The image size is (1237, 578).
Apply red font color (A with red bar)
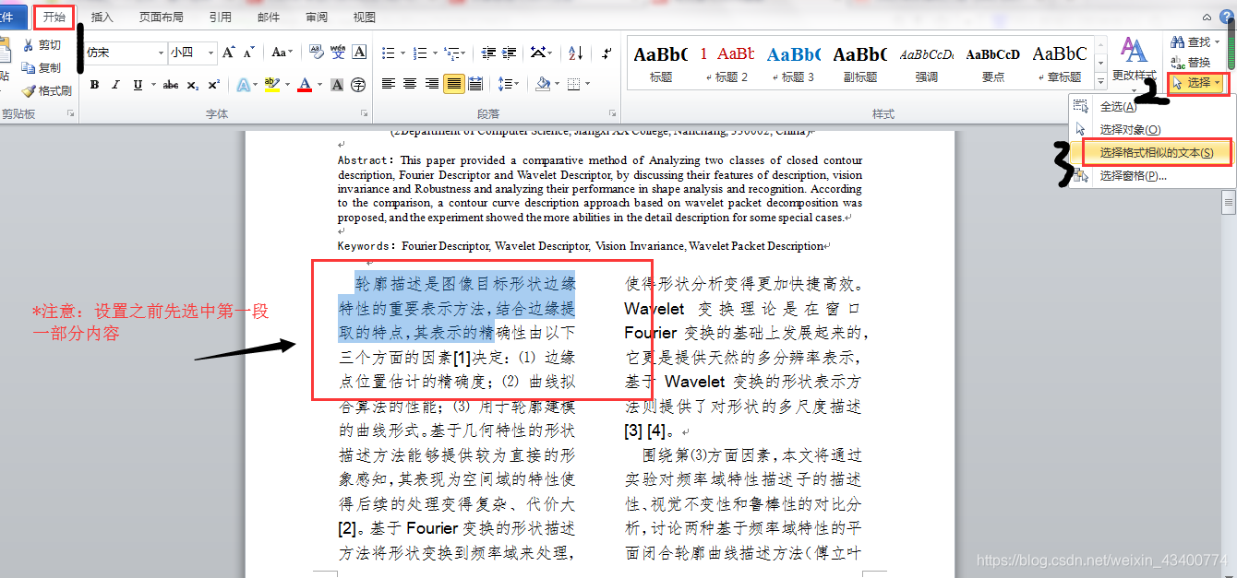coord(305,85)
